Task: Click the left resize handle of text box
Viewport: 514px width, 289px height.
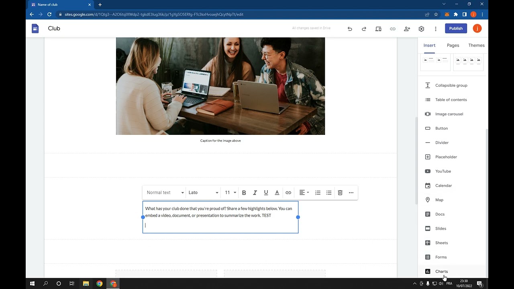Action: [x=143, y=217]
